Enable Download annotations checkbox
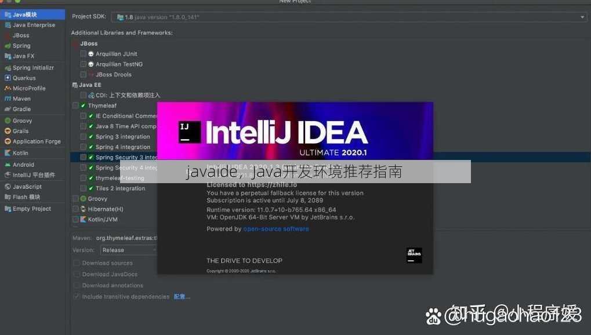591x335 pixels. point(77,286)
